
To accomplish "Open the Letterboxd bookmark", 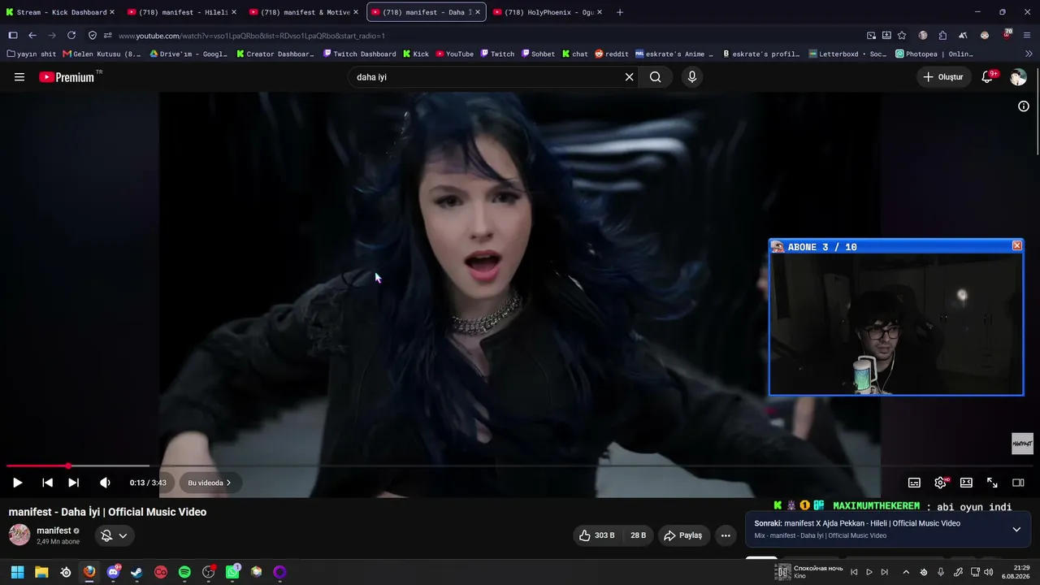I will 848,54.
